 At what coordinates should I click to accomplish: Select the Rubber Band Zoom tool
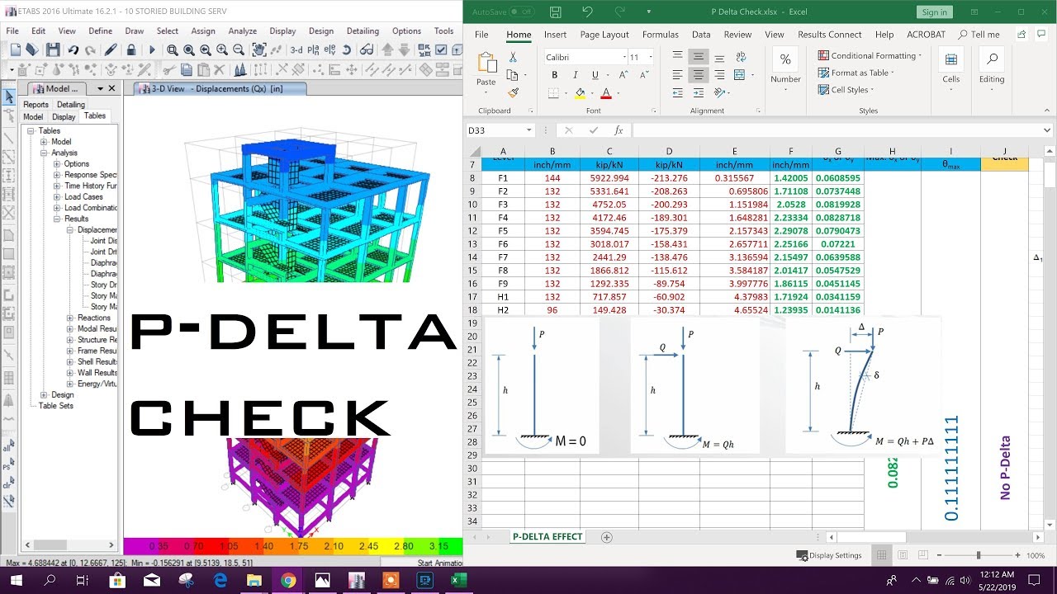172,49
